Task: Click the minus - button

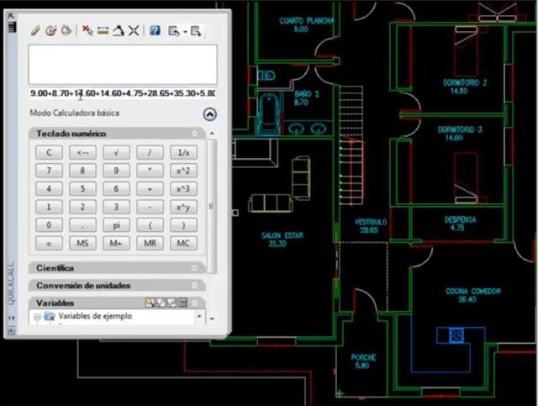Action: (x=150, y=207)
